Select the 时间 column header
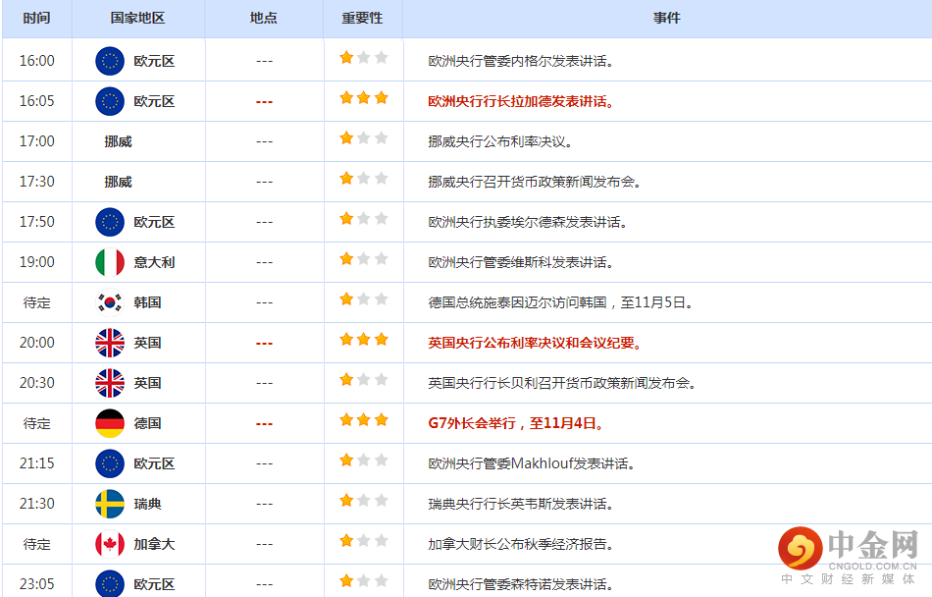932x597 pixels. coord(36,19)
